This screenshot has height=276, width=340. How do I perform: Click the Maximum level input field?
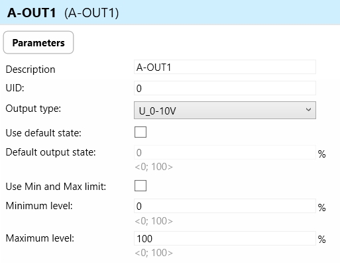[x=225, y=238]
